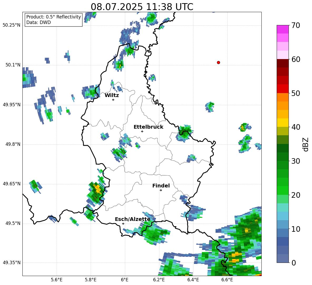Click the Wiltz station label
Image resolution: width=312 pixels, height=285 pixels.
pyautogui.click(x=112, y=95)
